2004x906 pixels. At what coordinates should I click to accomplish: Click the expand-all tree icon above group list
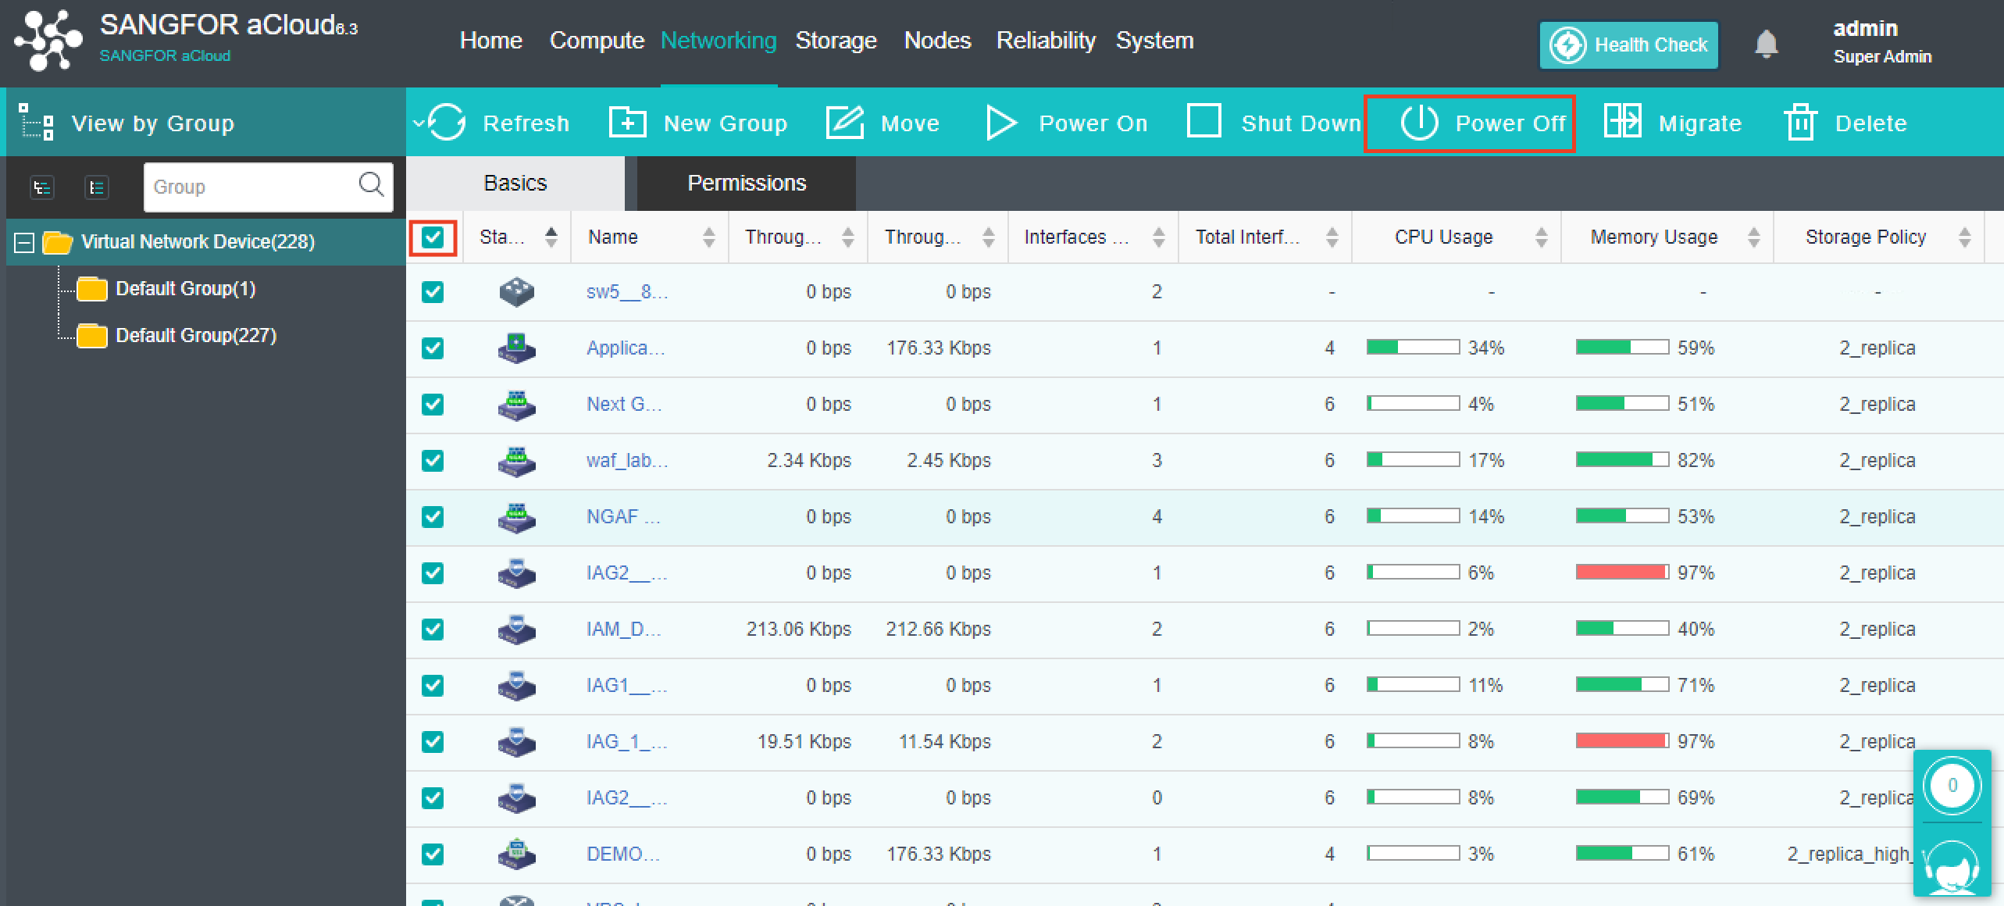point(41,187)
